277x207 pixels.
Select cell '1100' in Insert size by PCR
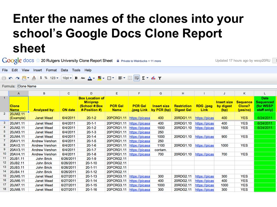pos(161,145)
